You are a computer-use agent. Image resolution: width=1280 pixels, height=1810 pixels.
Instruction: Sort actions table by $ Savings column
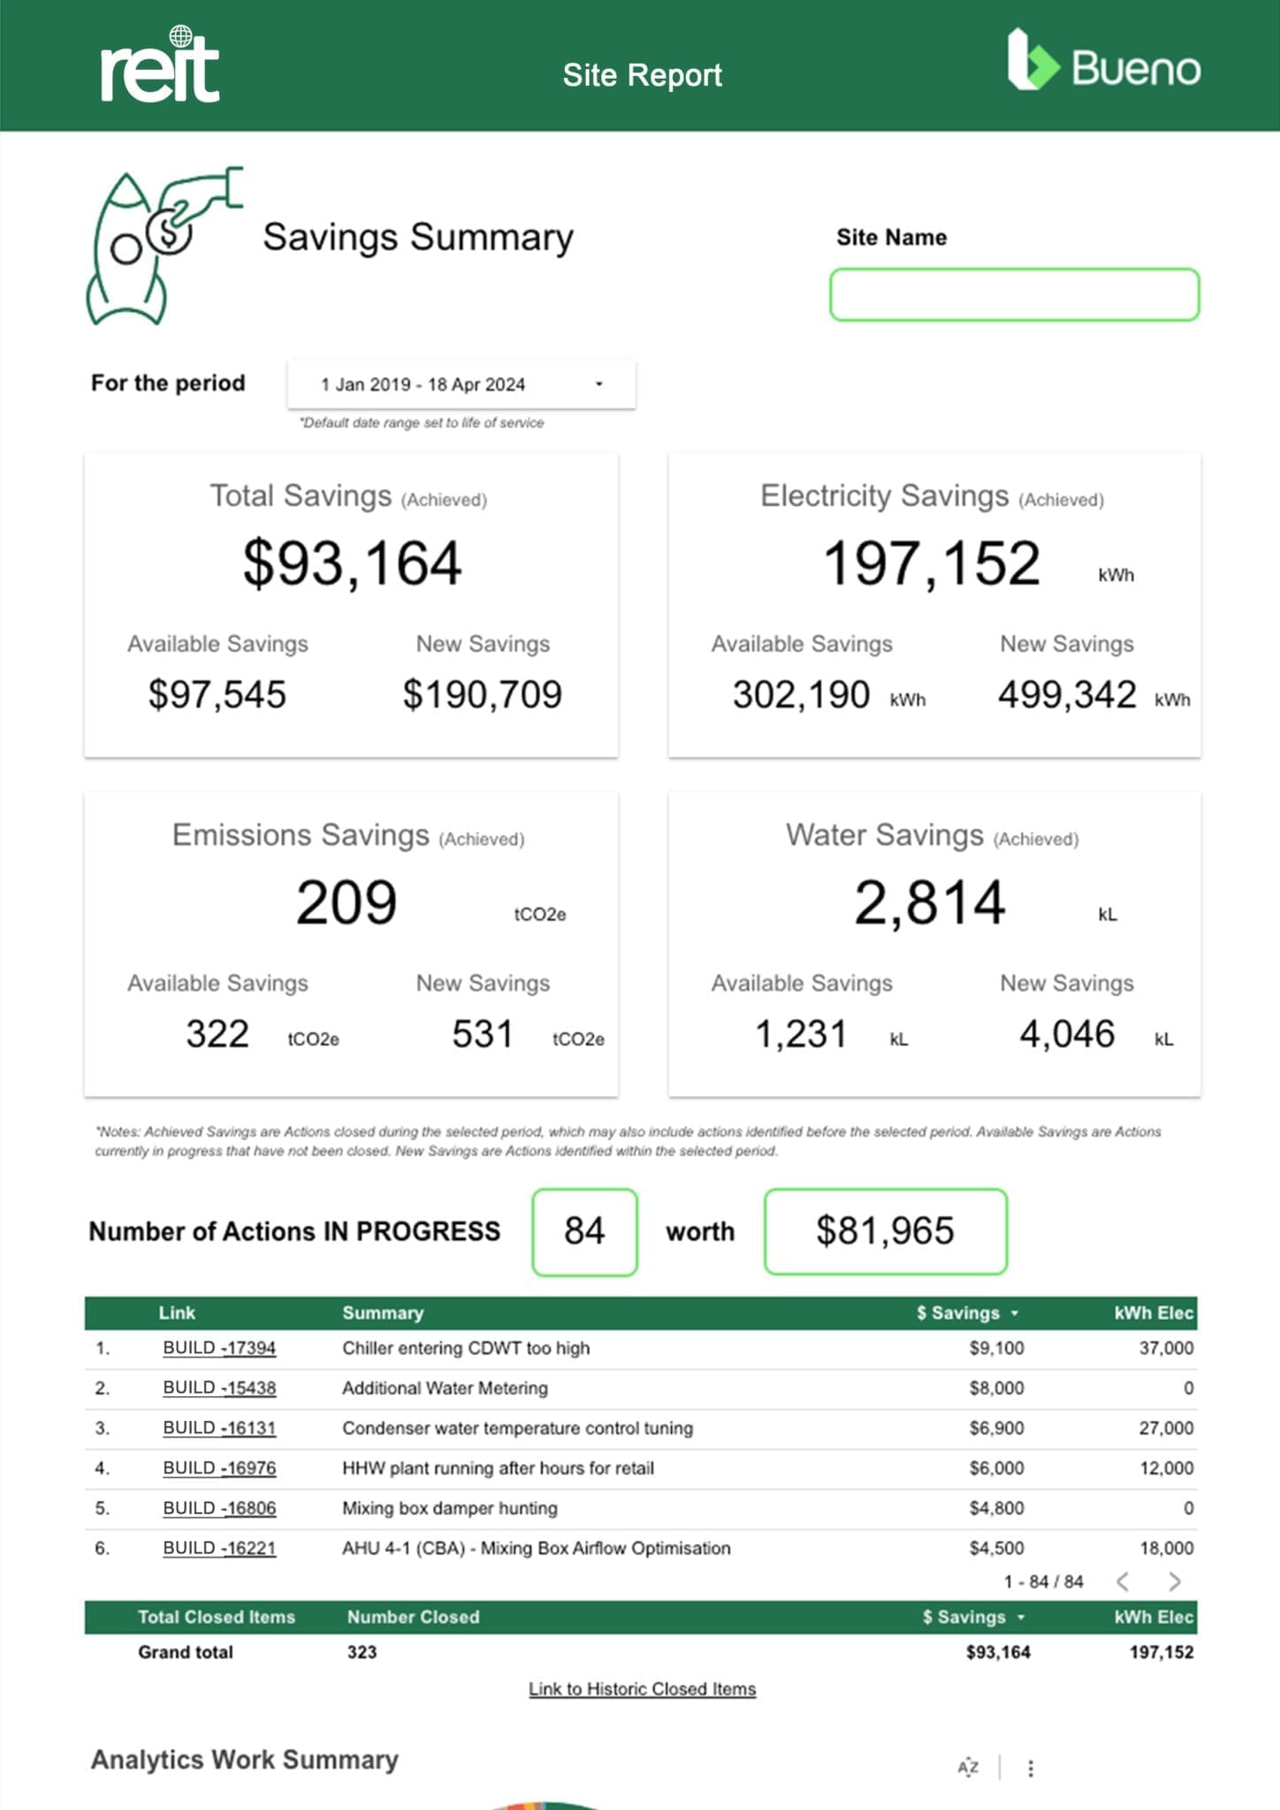click(x=967, y=1313)
